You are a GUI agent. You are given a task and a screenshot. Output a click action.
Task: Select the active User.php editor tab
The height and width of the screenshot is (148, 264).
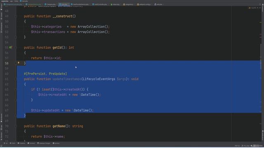tap(64, 5)
